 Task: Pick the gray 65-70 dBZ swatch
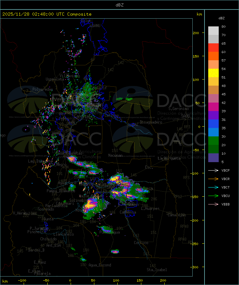click(x=213, y=39)
